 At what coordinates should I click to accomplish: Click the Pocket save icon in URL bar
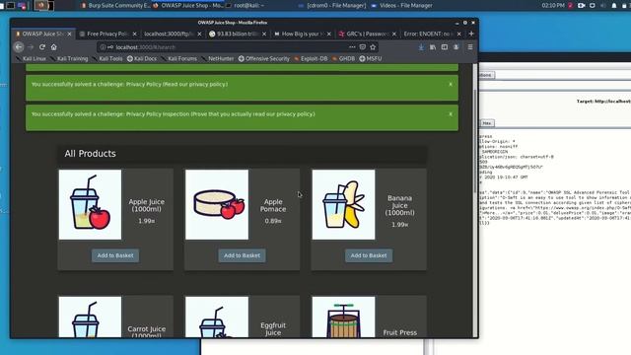pos(363,47)
